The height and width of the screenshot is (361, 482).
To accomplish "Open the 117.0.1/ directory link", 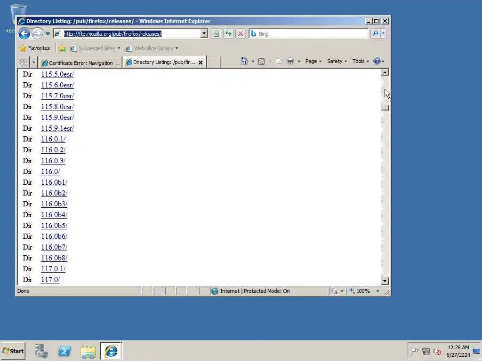I will pyautogui.click(x=53, y=269).
